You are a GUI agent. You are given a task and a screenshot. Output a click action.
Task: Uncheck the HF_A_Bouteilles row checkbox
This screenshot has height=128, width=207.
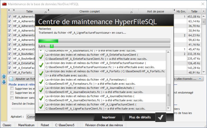point(10,54)
